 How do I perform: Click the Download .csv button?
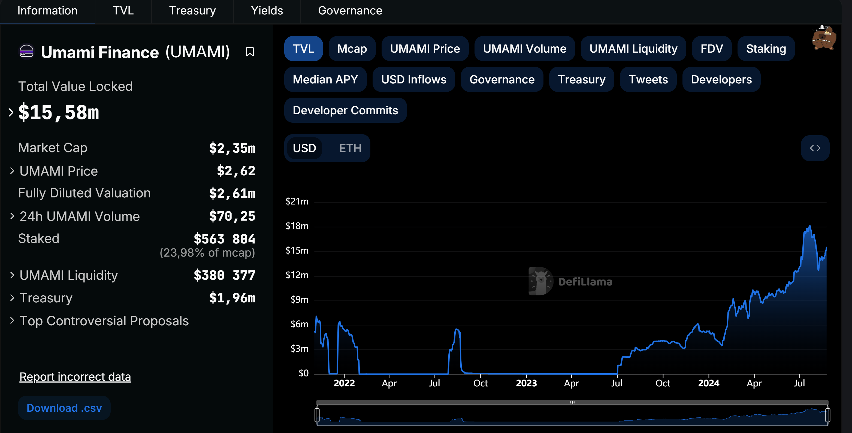(64, 408)
